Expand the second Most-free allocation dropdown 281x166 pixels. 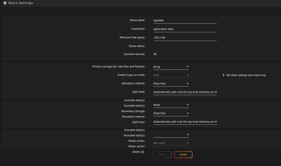171,113
